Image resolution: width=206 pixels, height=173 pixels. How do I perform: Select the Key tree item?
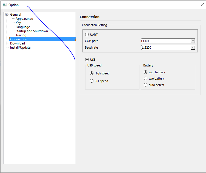pyautogui.click(x=18, y=23)
